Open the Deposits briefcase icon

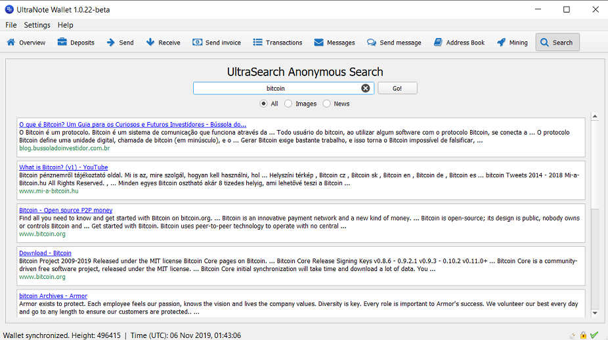[x=62, y=42]
